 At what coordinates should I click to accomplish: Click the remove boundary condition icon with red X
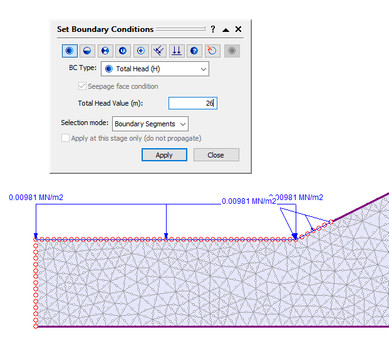point(212,51)
